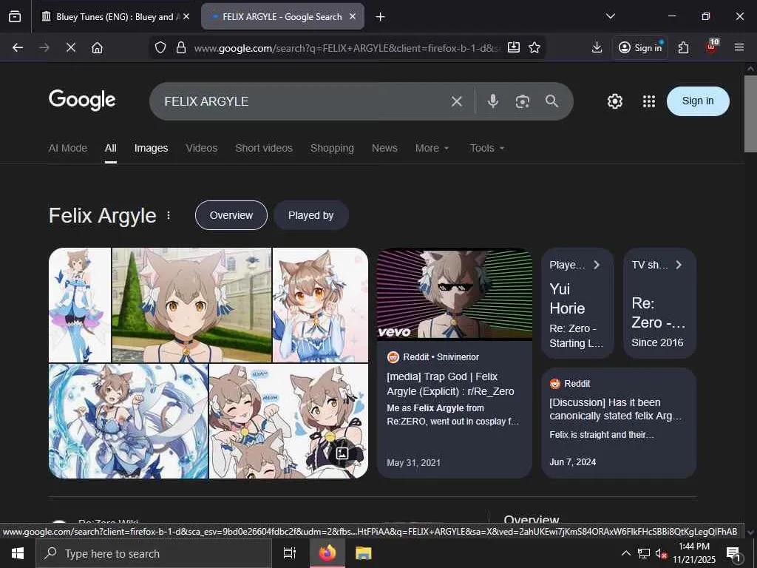Switch to the Images results tab
This screenshot has width=757, height=568.
click(151, 148)
